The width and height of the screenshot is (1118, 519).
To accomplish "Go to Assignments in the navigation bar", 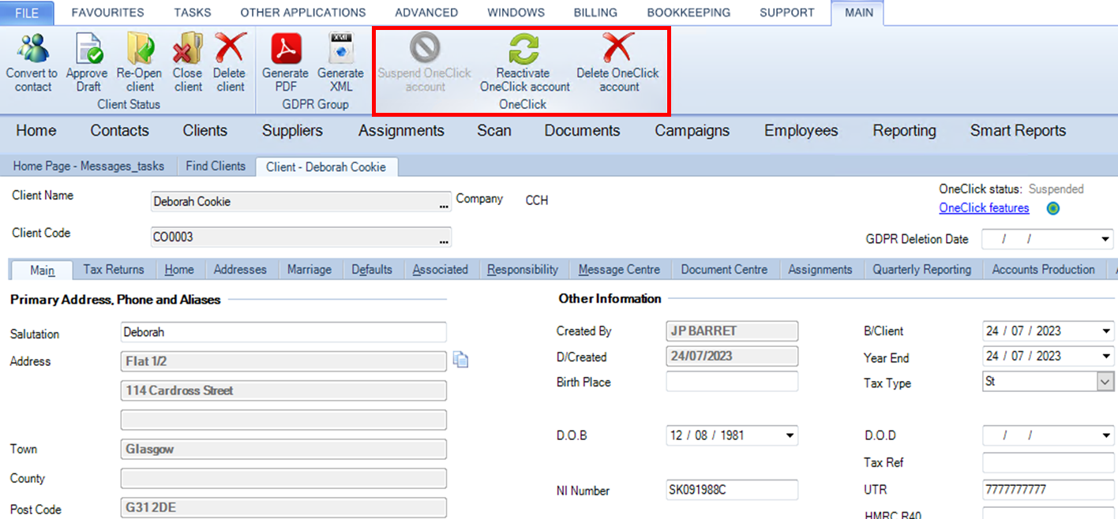I will click(401, 131).
